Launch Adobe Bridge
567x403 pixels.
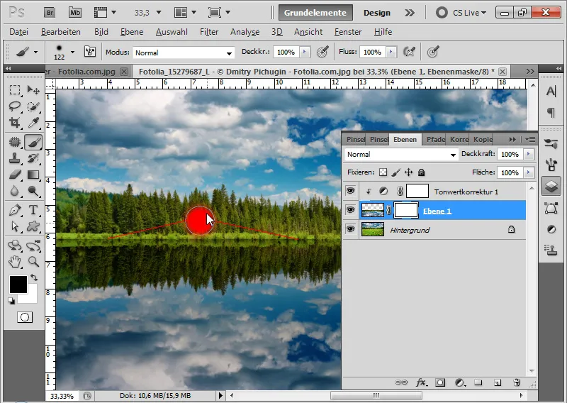50,13
